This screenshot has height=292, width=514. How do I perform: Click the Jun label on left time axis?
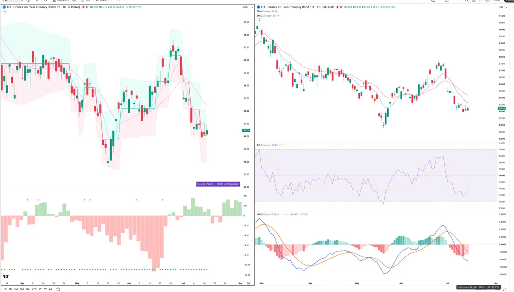click(x=129, y=283)
